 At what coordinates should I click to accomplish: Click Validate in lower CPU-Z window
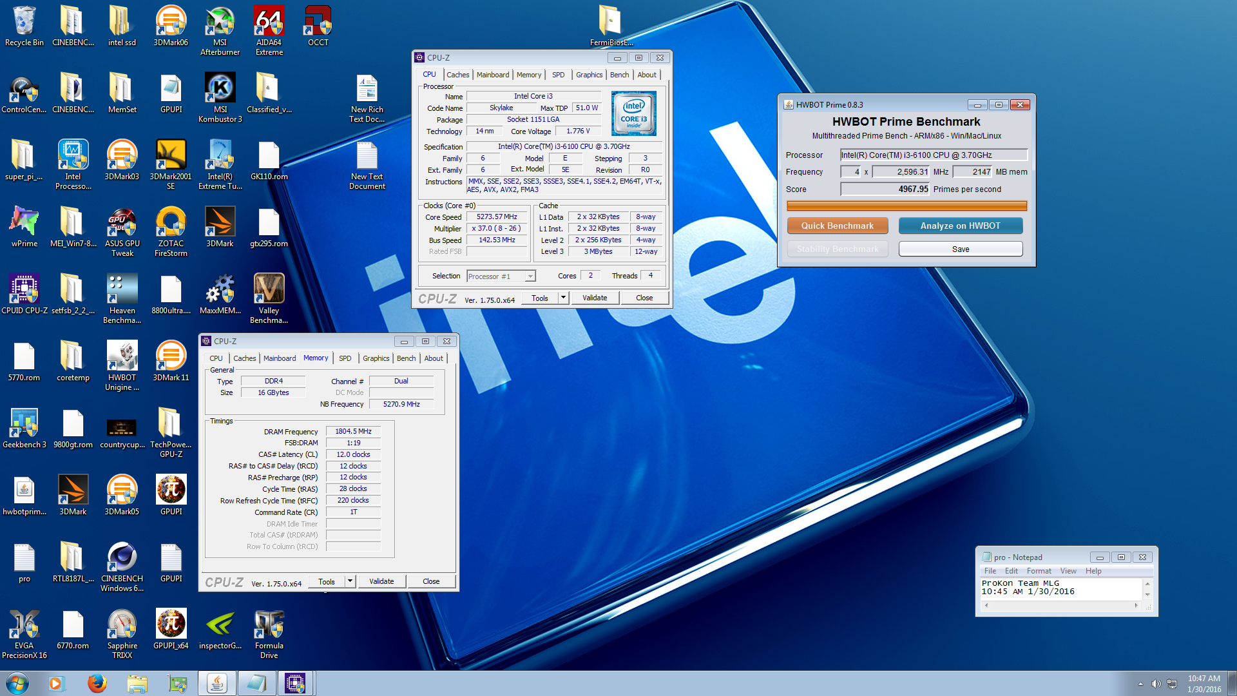381,581
